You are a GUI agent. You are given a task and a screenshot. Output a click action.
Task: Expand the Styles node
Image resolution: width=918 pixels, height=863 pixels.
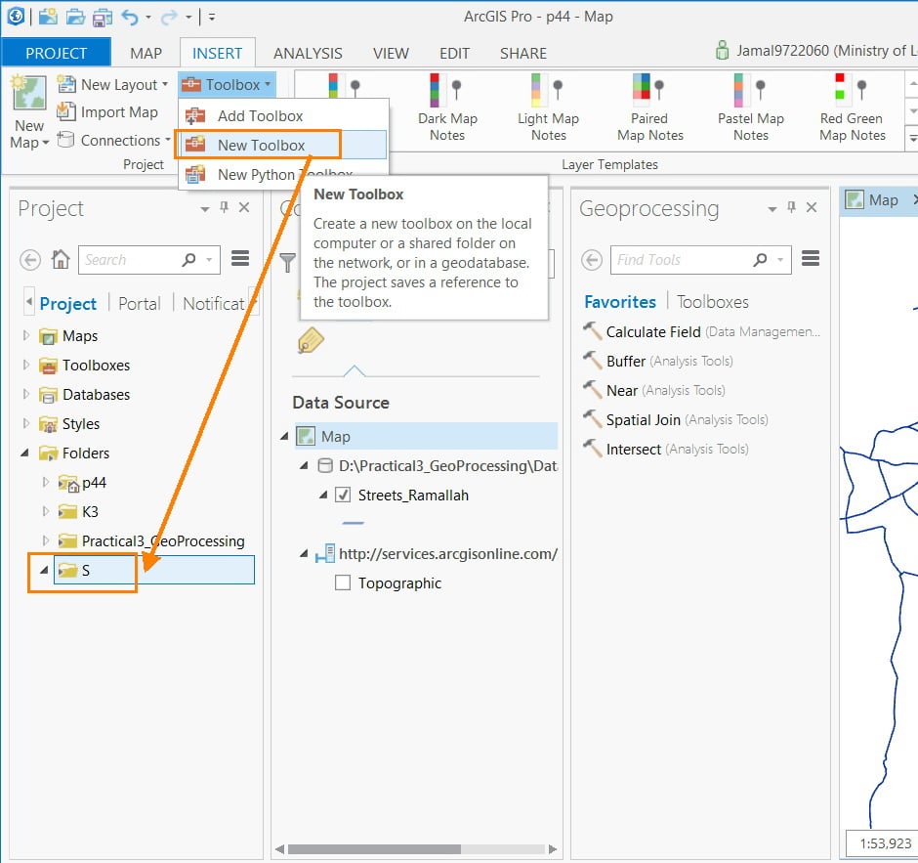point(25,423)
